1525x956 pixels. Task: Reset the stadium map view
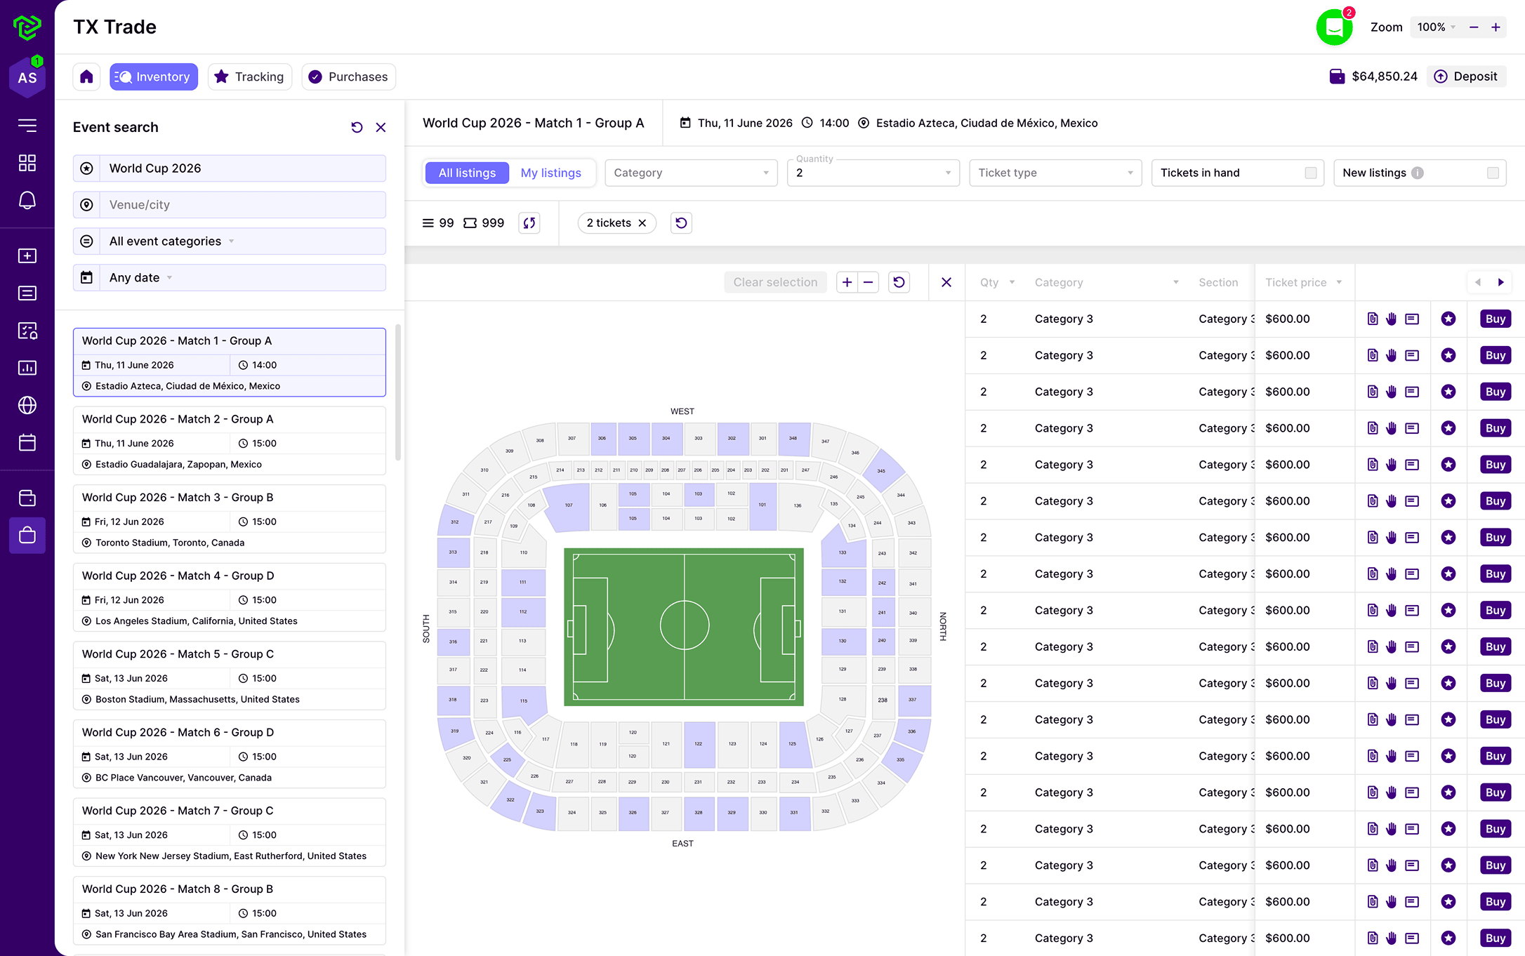[899, 282]
